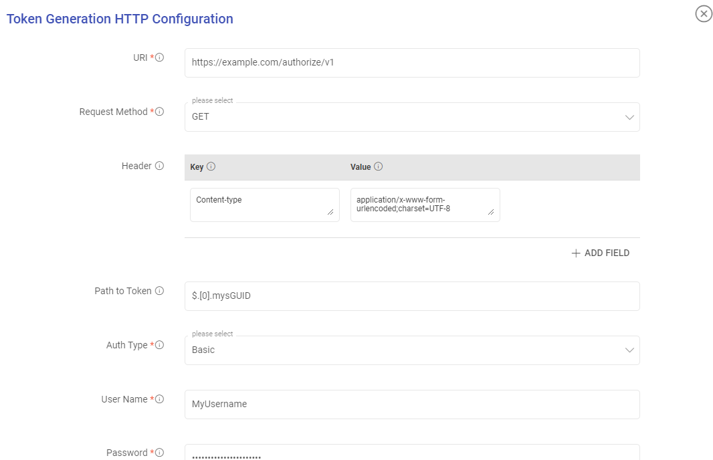Click the User Name info icon

[x=159, y=398]
